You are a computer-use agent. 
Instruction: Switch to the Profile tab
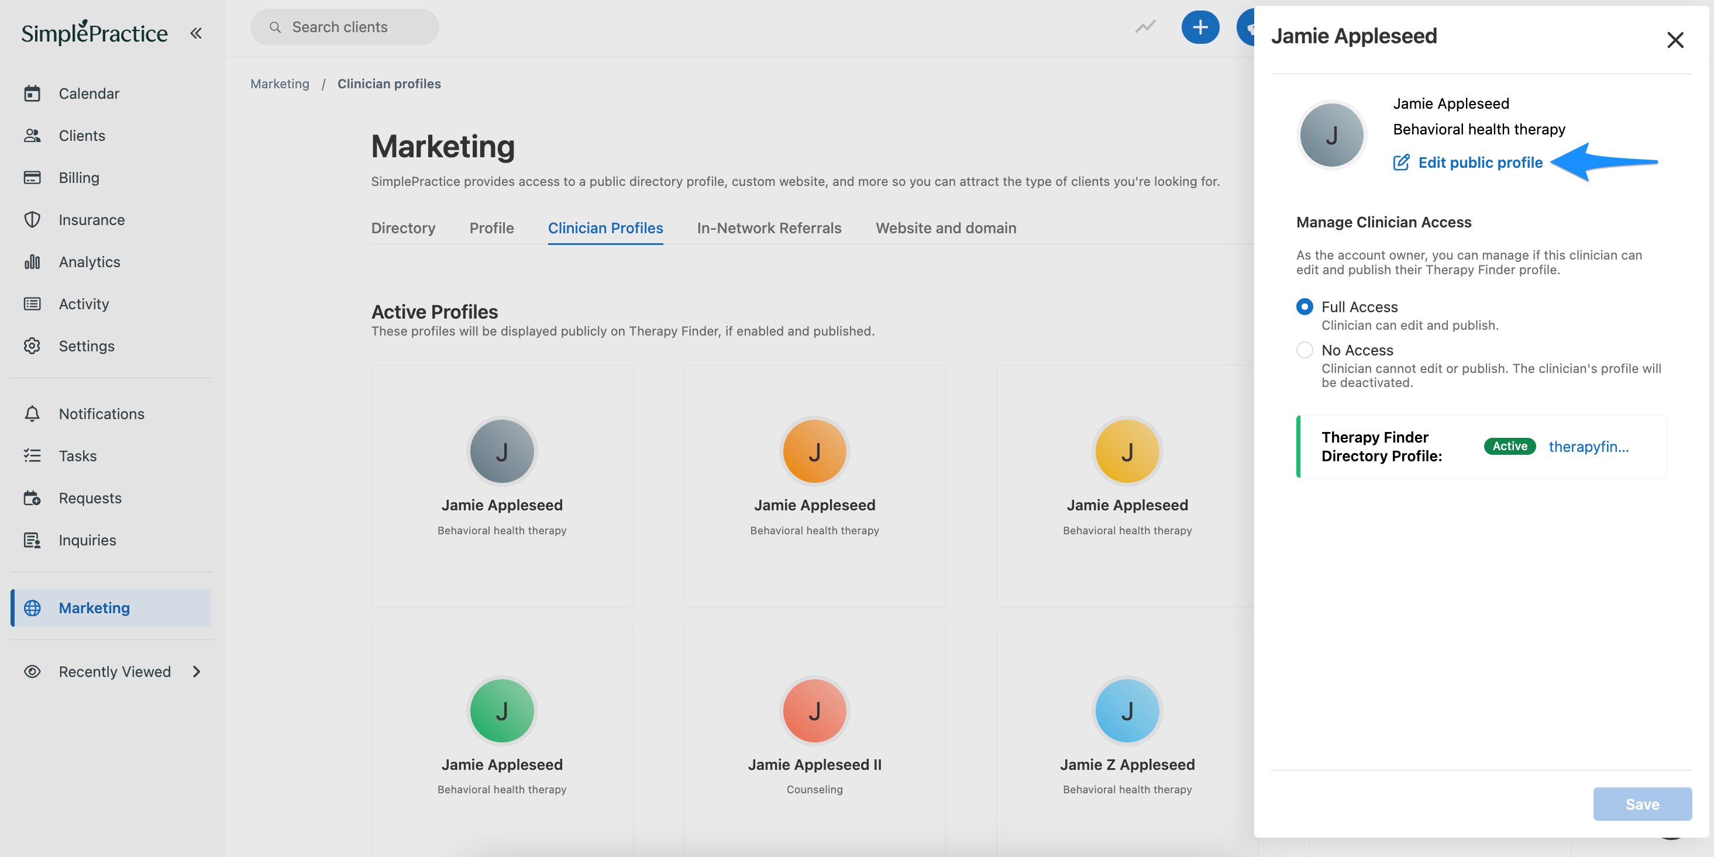click(492, 228)
